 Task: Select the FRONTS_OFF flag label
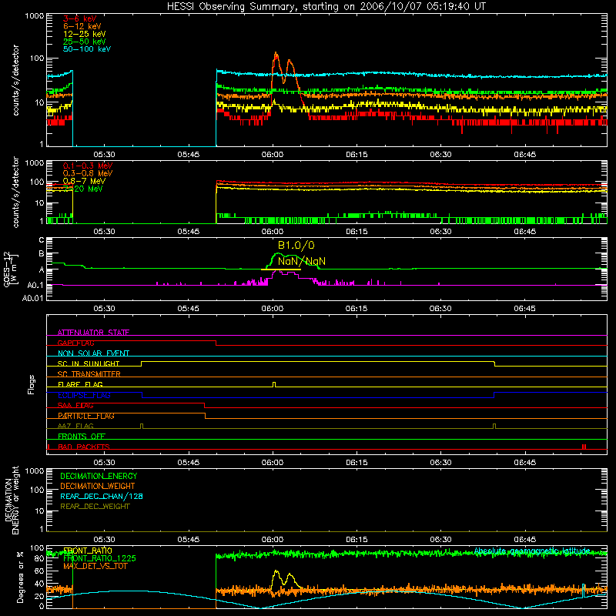coord(82,437)
